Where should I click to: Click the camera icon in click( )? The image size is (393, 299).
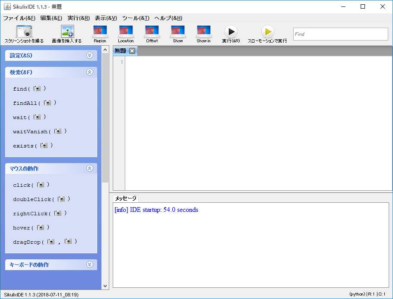40,185
